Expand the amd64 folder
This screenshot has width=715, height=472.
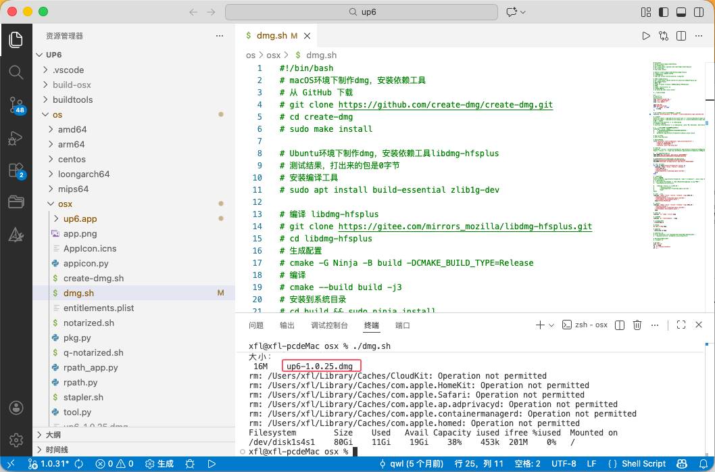click(x=72, y=129)
